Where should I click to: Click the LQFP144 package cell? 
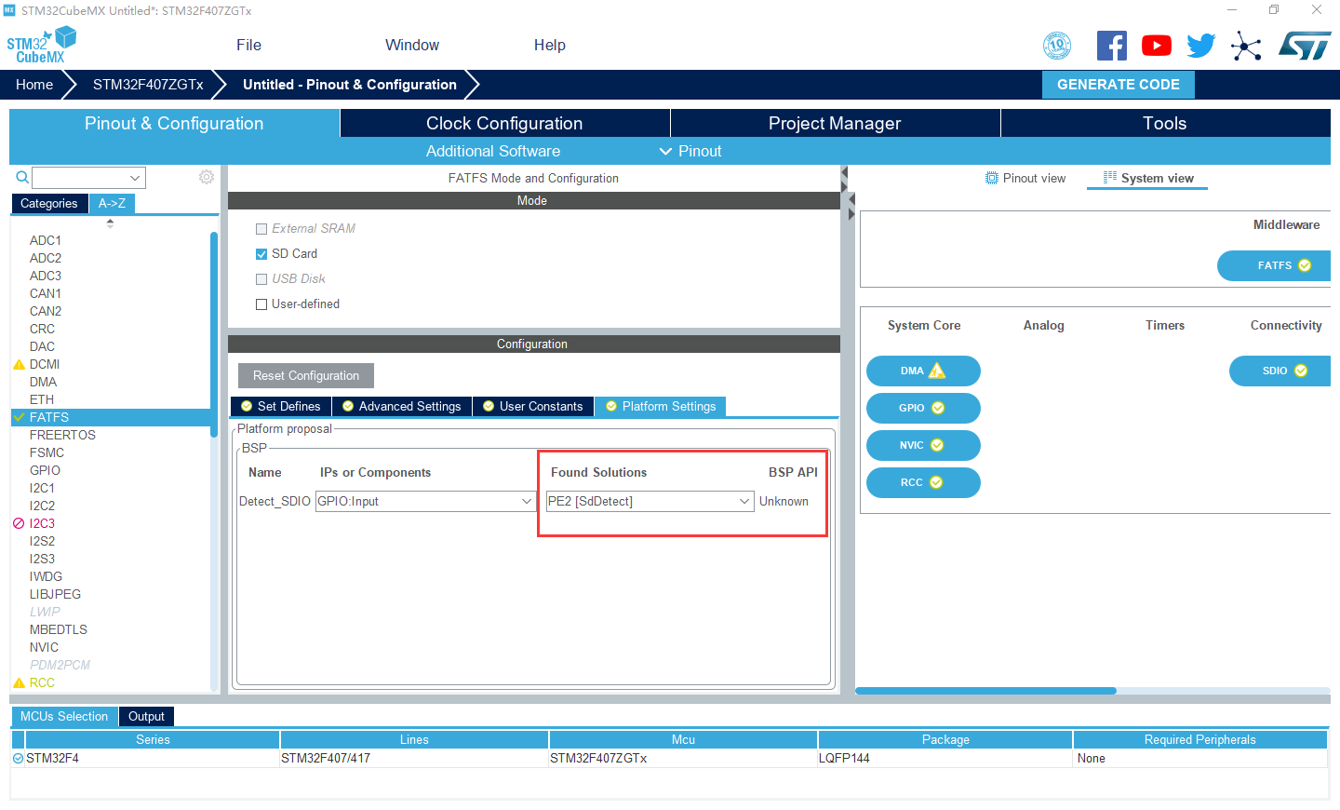[x=945, y=758]
